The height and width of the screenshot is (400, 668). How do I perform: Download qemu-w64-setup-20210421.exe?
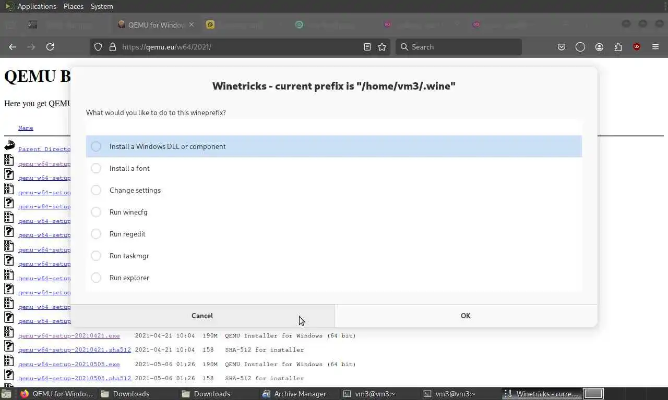pyautogui.click(x=69, y=335)
